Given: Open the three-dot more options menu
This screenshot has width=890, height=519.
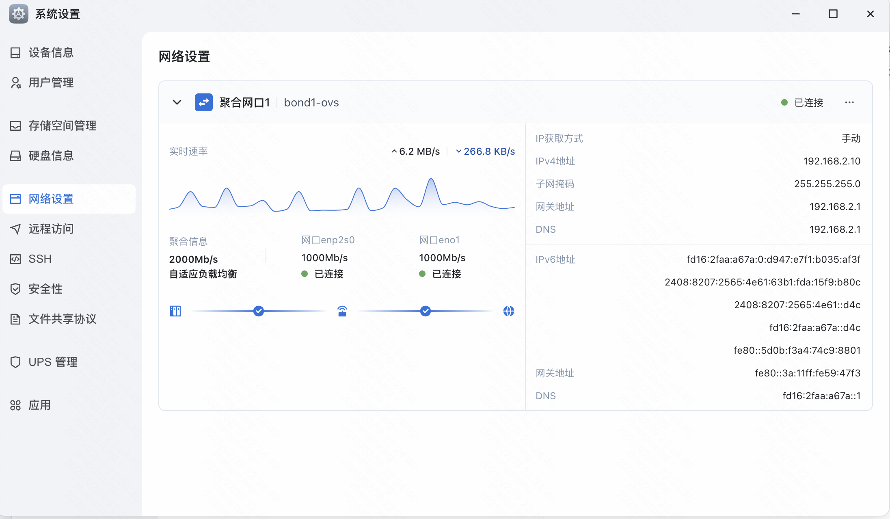Looking at the screenshot, I should click(x=849, y=102).
